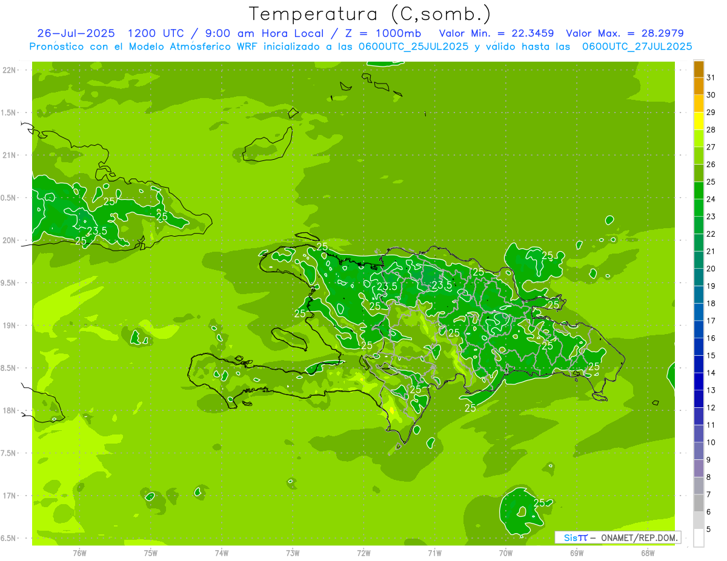Click the '19N' latitude label
Screen dimensions: 727x561
(9, 326)
